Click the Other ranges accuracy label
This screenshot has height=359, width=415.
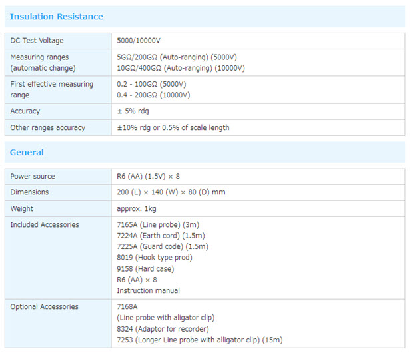coord(48,127)
